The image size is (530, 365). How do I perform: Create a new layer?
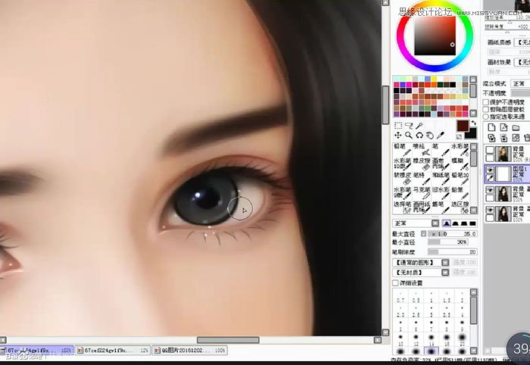pos(492,127)
